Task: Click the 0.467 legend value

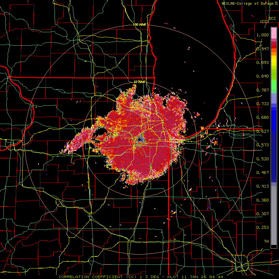Action: pyautogui.click(x=263, y=173)
